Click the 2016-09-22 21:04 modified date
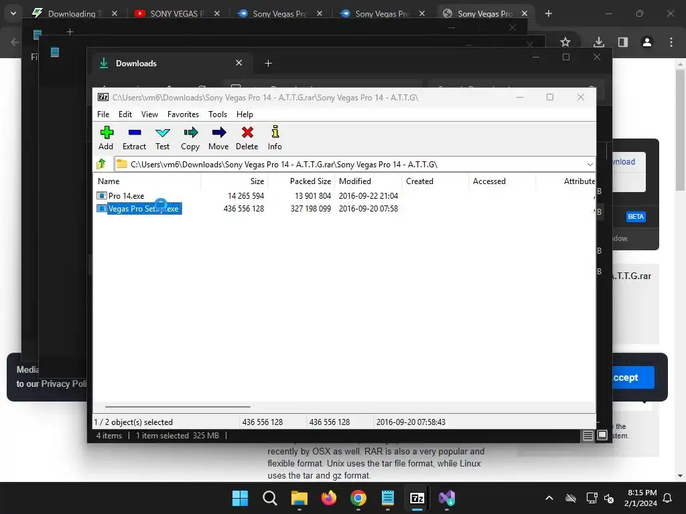 368,196
